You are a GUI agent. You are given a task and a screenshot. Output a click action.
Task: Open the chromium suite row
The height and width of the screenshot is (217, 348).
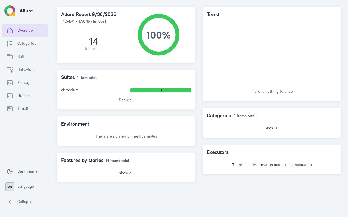[x=126, y=90]
